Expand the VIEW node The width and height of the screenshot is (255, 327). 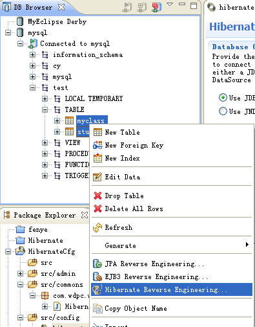pos(45,142)
